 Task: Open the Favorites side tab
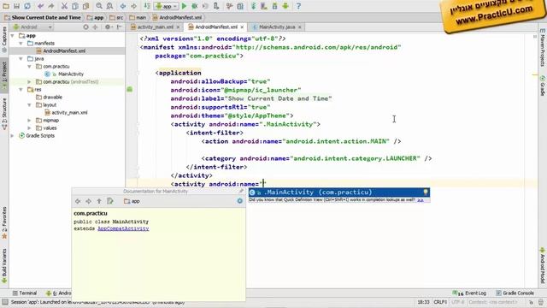[4, 222]
